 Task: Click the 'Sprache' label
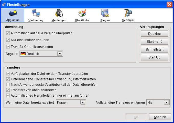click(12, 54)
